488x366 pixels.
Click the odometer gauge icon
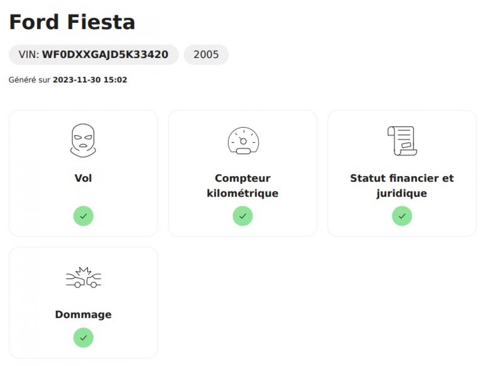243,141
